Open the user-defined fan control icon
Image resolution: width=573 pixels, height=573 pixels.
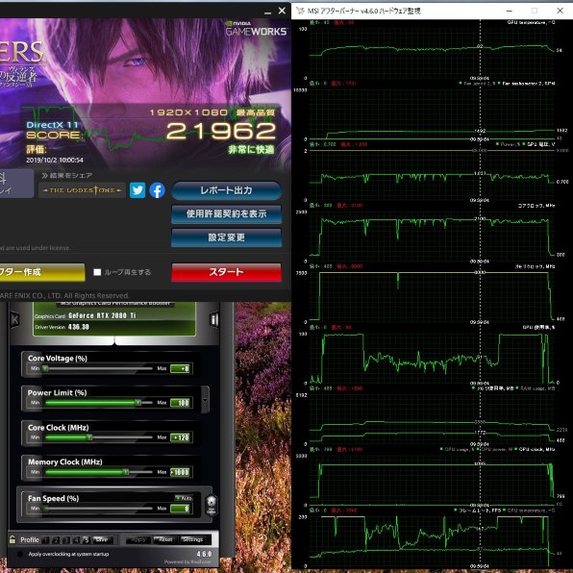point(212,505)
